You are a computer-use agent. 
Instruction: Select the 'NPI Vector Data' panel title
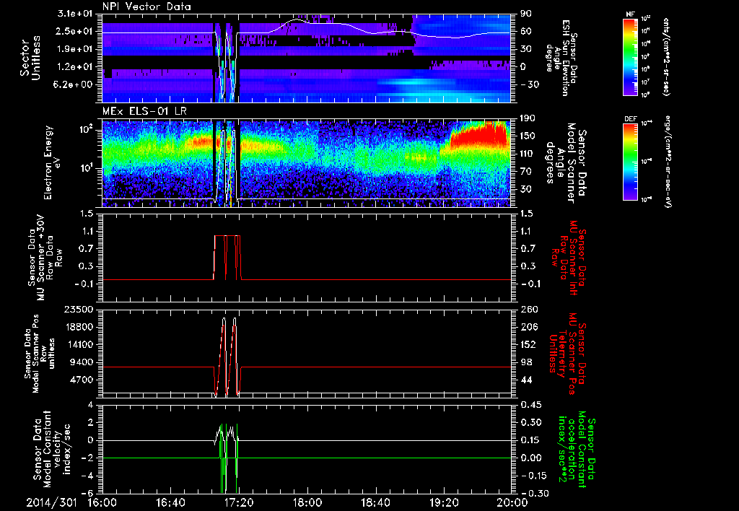click(x=147, y=6)
